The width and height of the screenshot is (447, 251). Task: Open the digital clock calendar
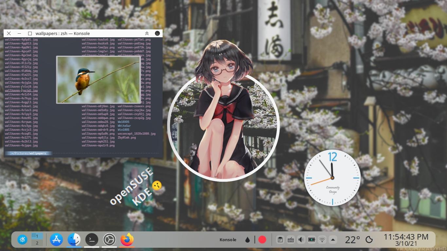[406, 240]
